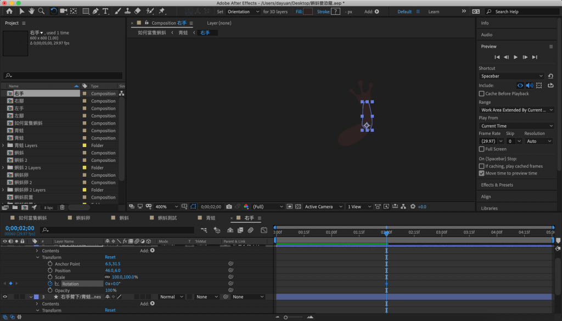
Task: Toggle visibility eye of layer 3
Action: (5, 297)
